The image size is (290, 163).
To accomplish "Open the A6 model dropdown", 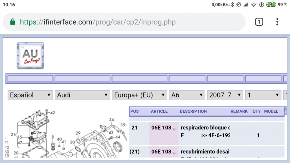I will [x=187, y=95].
